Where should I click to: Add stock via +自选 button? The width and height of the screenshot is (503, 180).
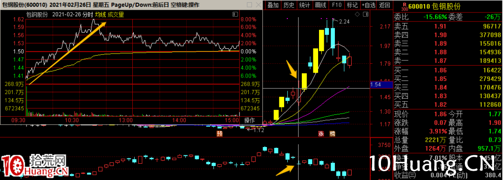coord(368,5)
